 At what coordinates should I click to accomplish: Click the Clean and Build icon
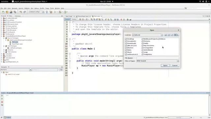click(51, 12)
